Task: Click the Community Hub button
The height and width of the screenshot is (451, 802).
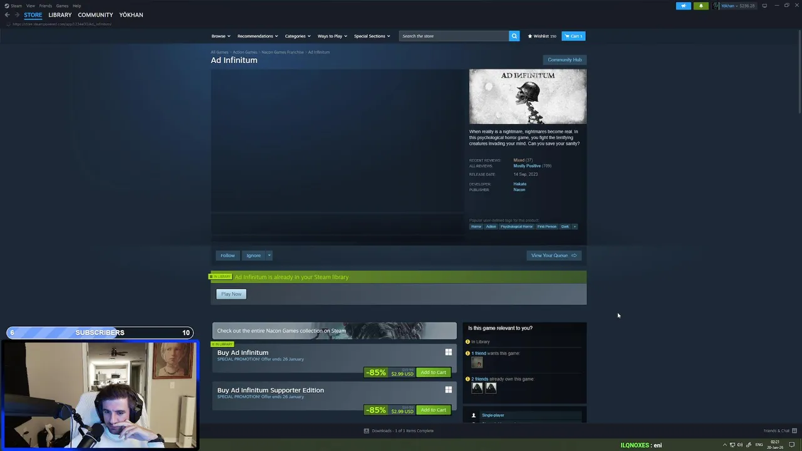Action: (x=565, y=60)
